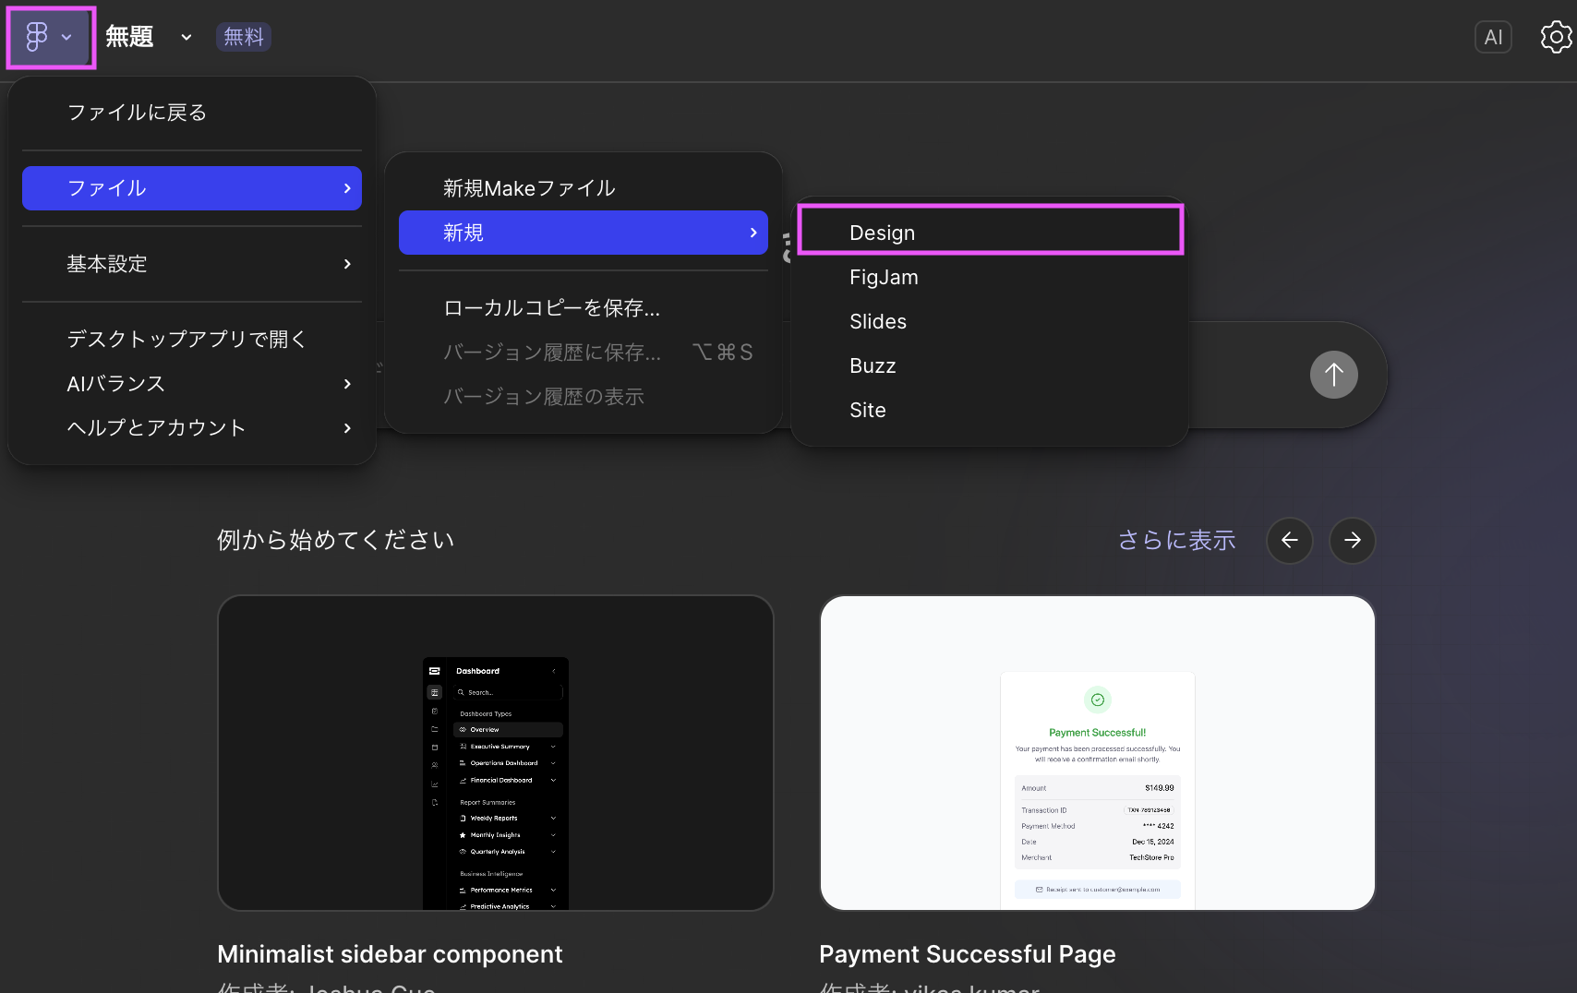Viewport: 1577px width, 993px height.
Task: Select Design from the new file submenu
Action: 989,233
